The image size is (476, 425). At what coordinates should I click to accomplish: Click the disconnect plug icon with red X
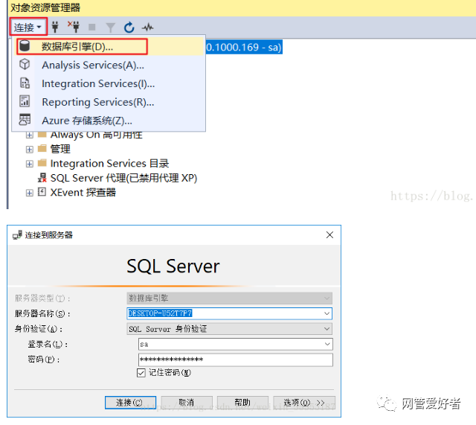[x=74, y=27]
